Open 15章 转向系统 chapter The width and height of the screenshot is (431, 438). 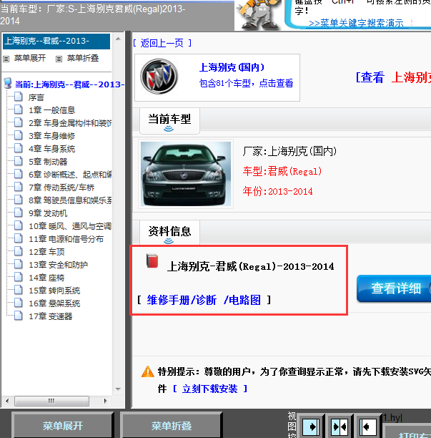click(x=54, y=291)
